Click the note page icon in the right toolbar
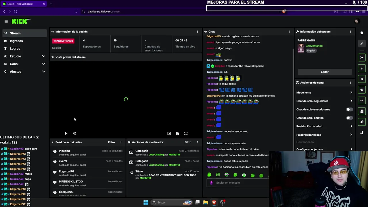Screen dimensions: 368x207 coord(362,79)
